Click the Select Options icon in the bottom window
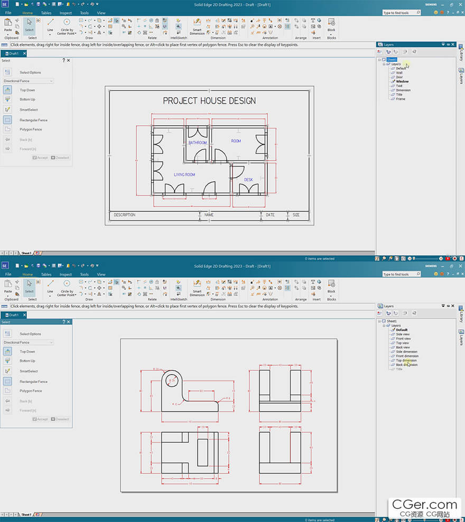 (x=7, y=333)
